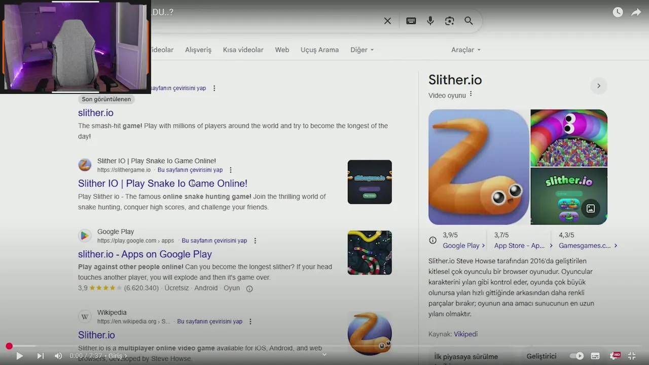Mute the video volume
The height and width of the screenshot is (365, 649).
point(58,356)
